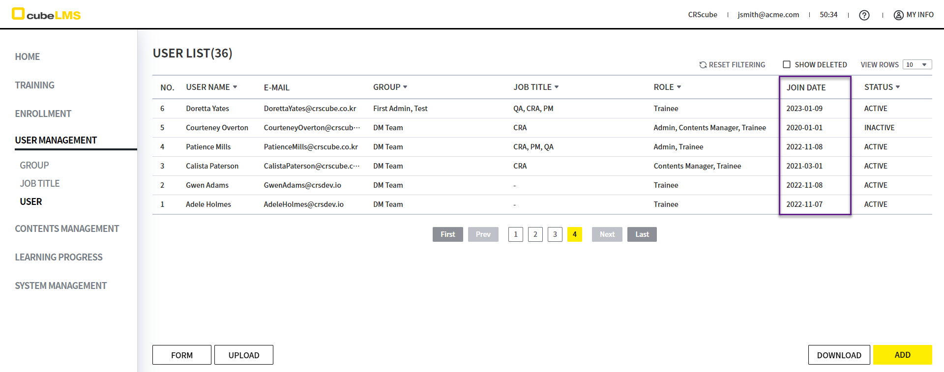Screen dimensions: 944x372
Task: Open the Job Title column filter
Action: 557,87
